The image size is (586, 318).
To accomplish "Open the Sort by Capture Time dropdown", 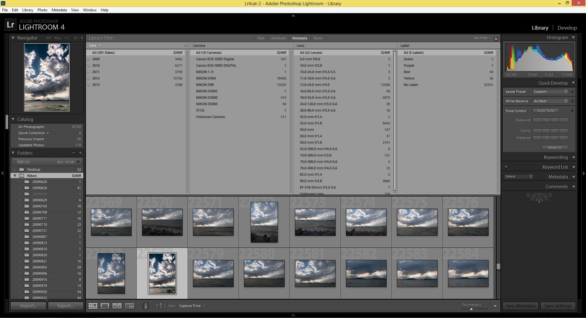I will pos(192,306).
